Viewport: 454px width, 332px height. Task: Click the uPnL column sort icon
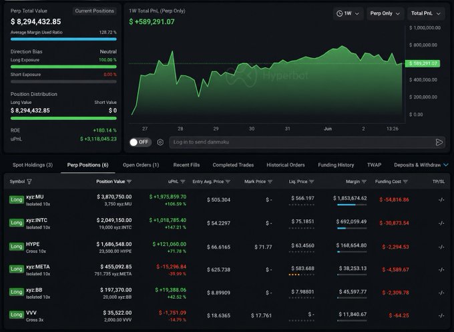(183, 181)
